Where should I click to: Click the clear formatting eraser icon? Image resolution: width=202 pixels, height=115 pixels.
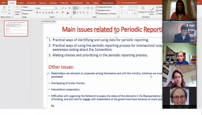[70, 8]
